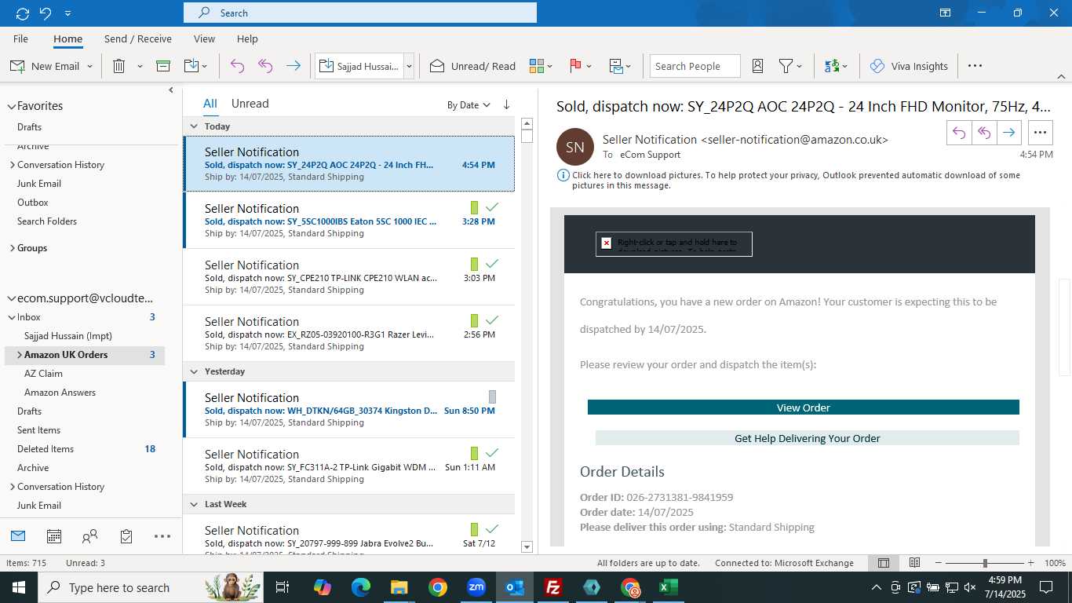Collapse the folder pane arrow
The image size is (1072, 603).
(171, 90)
